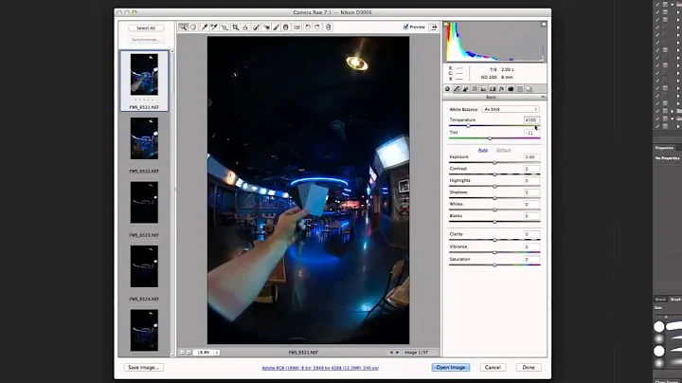Switch to the Detail panel tab
The image size is (682, 383).
tap(465, 89)
